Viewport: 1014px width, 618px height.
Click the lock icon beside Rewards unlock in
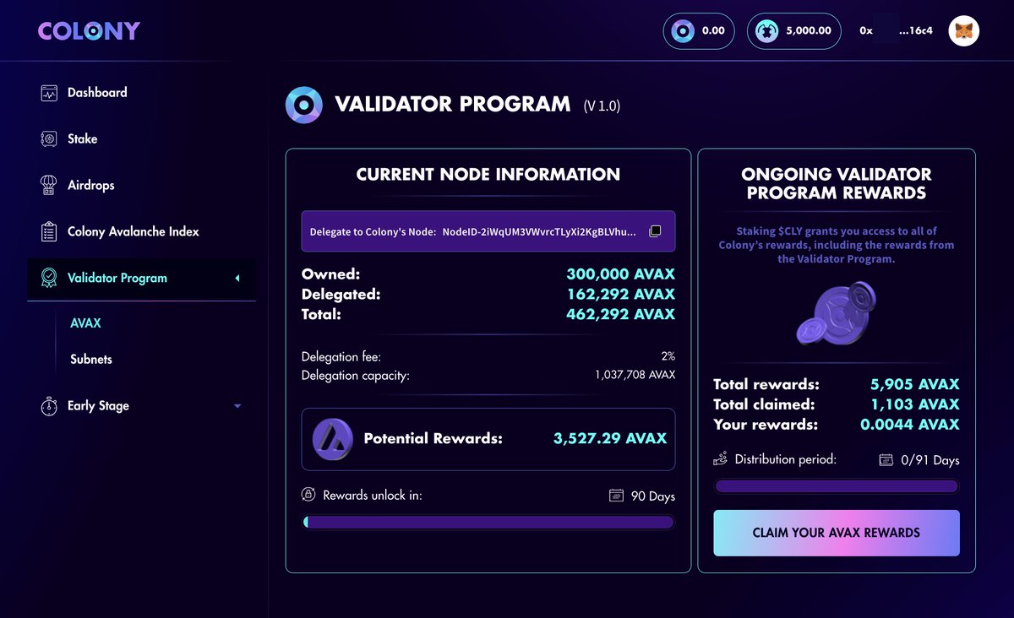pos(308,496)
